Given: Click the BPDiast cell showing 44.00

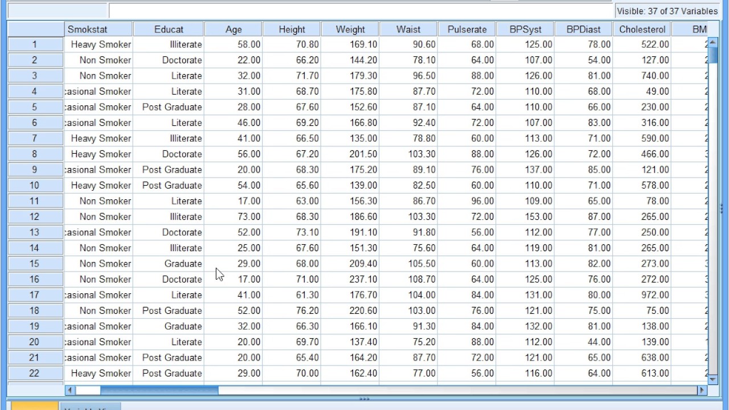Looking at the screenshot, I should [x=584, y=342].
